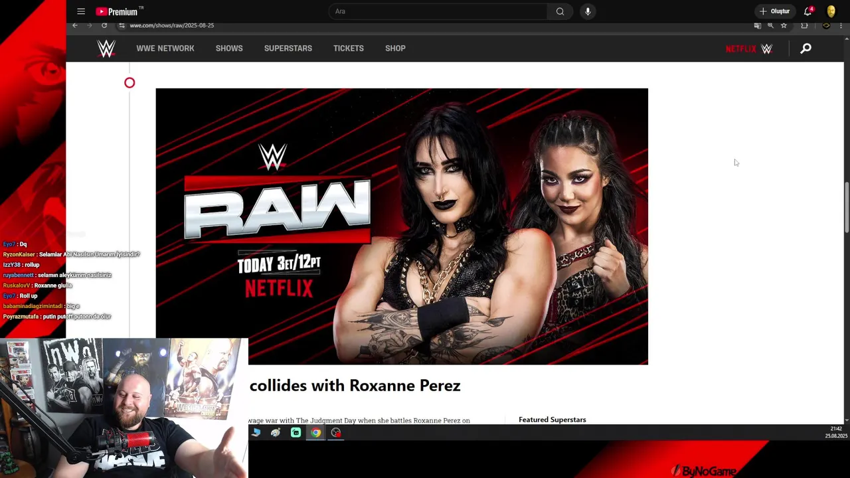Open the SHOP menu item

click(x=395, y=48)
